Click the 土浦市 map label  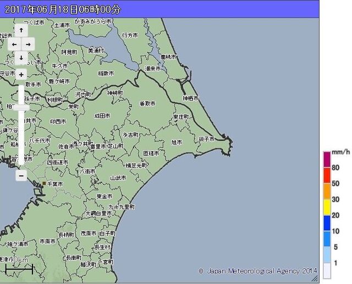(62, 25)
